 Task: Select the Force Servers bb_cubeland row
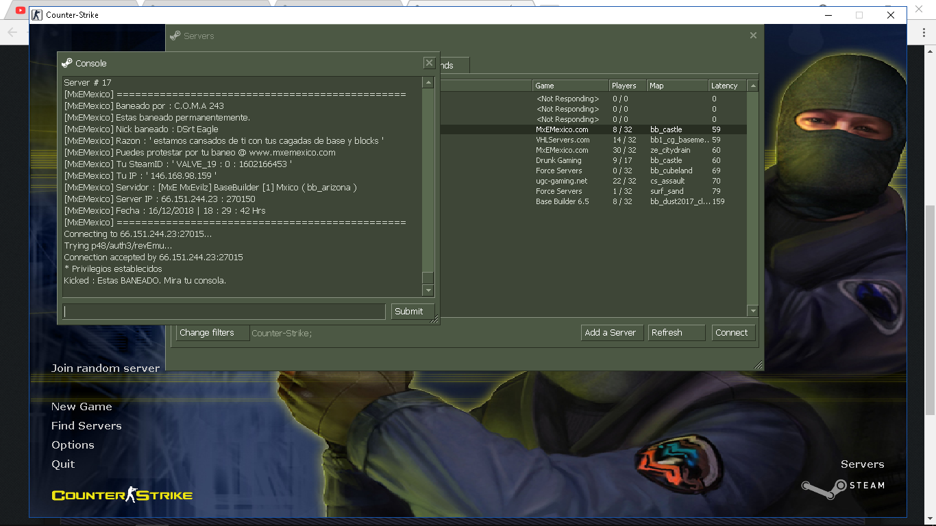593,171
